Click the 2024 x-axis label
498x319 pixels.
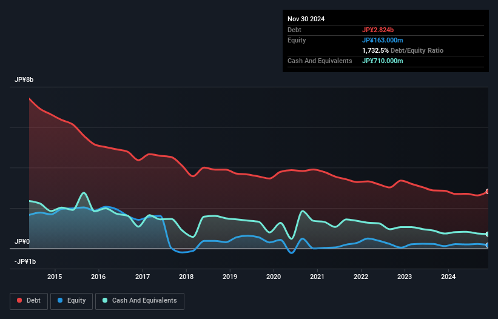point(448,277)
